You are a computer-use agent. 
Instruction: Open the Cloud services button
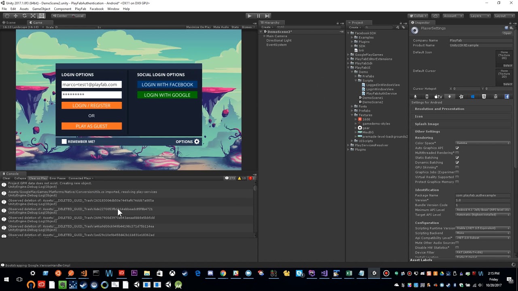[x=435, y=16]
